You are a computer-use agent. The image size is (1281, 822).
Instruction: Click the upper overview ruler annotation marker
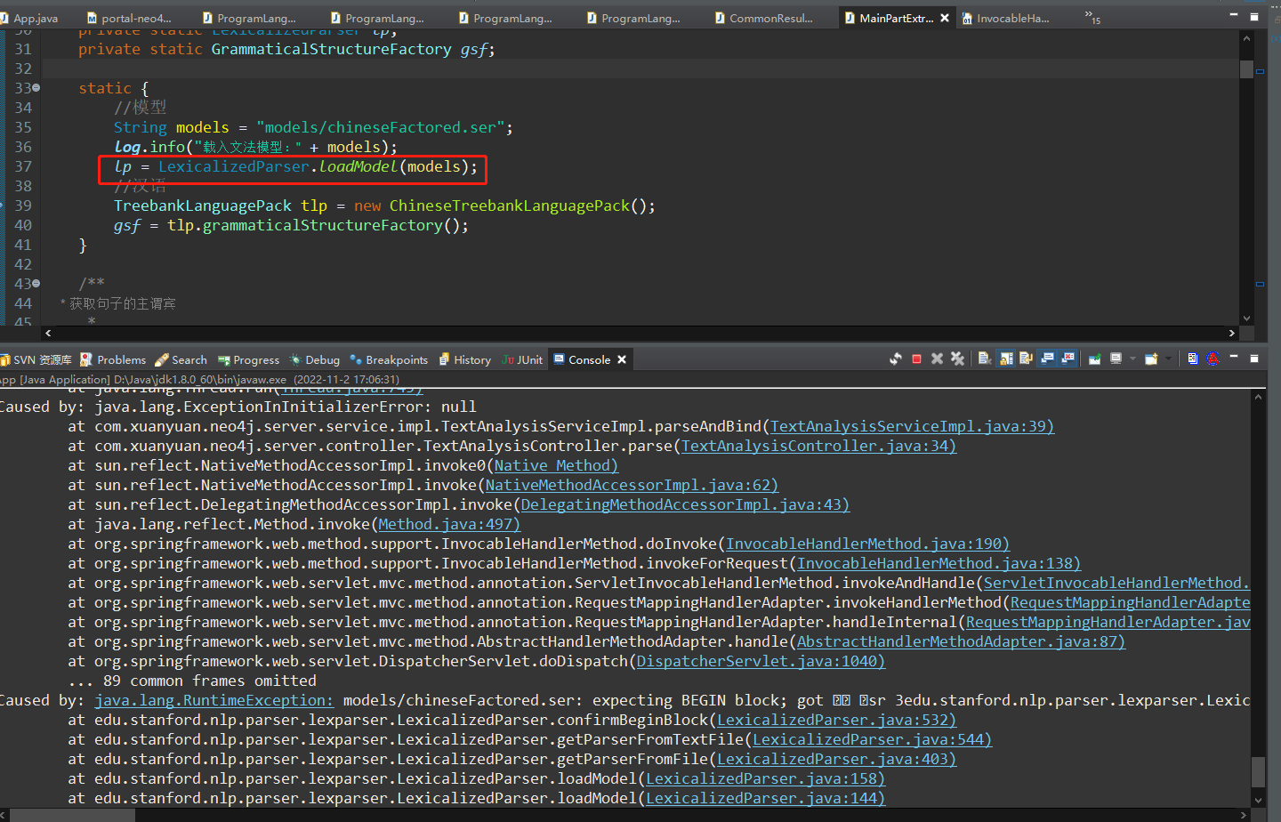[x=1260, y=70]
